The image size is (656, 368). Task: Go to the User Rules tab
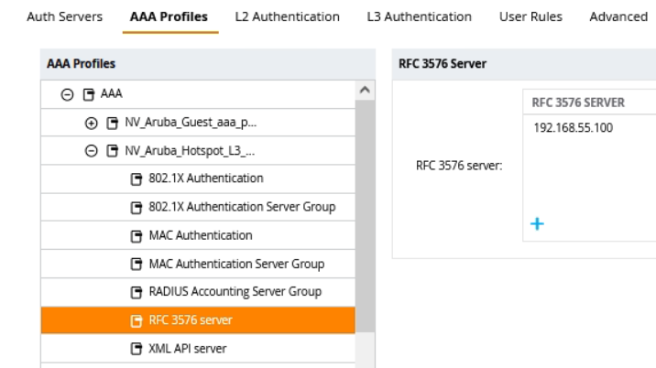coord(530,16)
